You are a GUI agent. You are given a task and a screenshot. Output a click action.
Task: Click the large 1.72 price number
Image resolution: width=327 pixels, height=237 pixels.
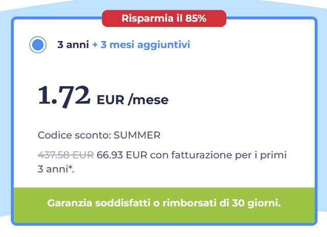64,96
